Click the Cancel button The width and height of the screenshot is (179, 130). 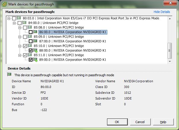[140, 122]
